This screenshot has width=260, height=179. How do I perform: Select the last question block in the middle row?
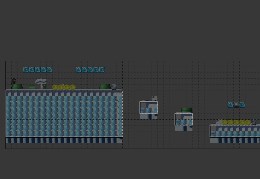102,70
